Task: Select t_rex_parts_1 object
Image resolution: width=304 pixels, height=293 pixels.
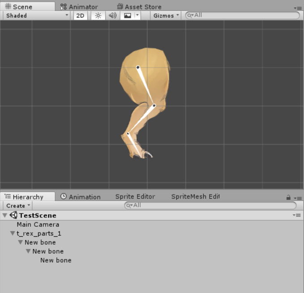Action: tap(39, 234)
